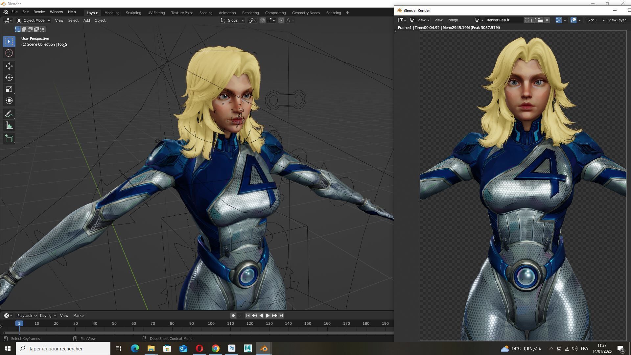
Task: Open the Window menu
Action: click(56, 12)
